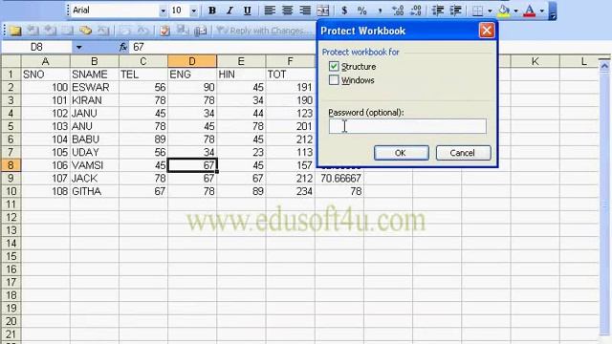Click Merge and Center icon
The height and width of the screenshot is (344, 612).
click(323, 11)
